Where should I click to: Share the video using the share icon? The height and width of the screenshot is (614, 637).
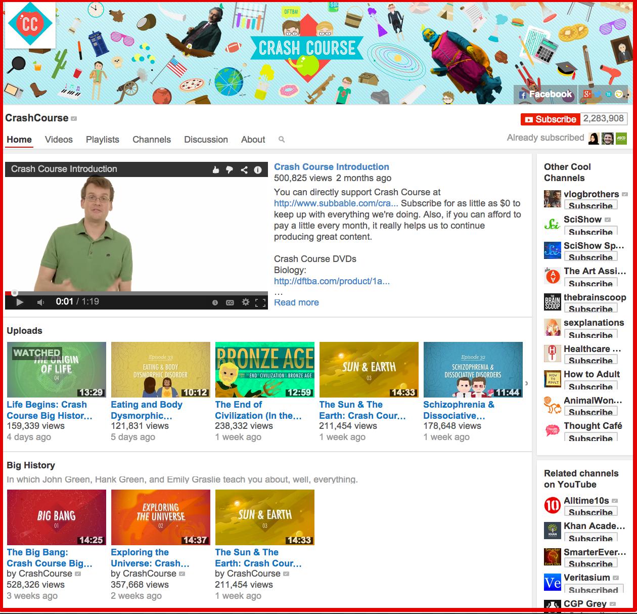click(x=244, y=169)
